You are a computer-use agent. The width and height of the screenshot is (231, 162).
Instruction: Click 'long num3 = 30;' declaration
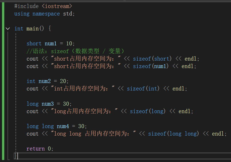[x=49, y=104]
